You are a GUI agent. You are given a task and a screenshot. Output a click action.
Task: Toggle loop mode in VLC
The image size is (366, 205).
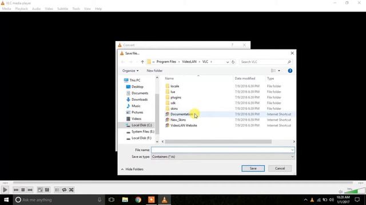coord(64,190)
